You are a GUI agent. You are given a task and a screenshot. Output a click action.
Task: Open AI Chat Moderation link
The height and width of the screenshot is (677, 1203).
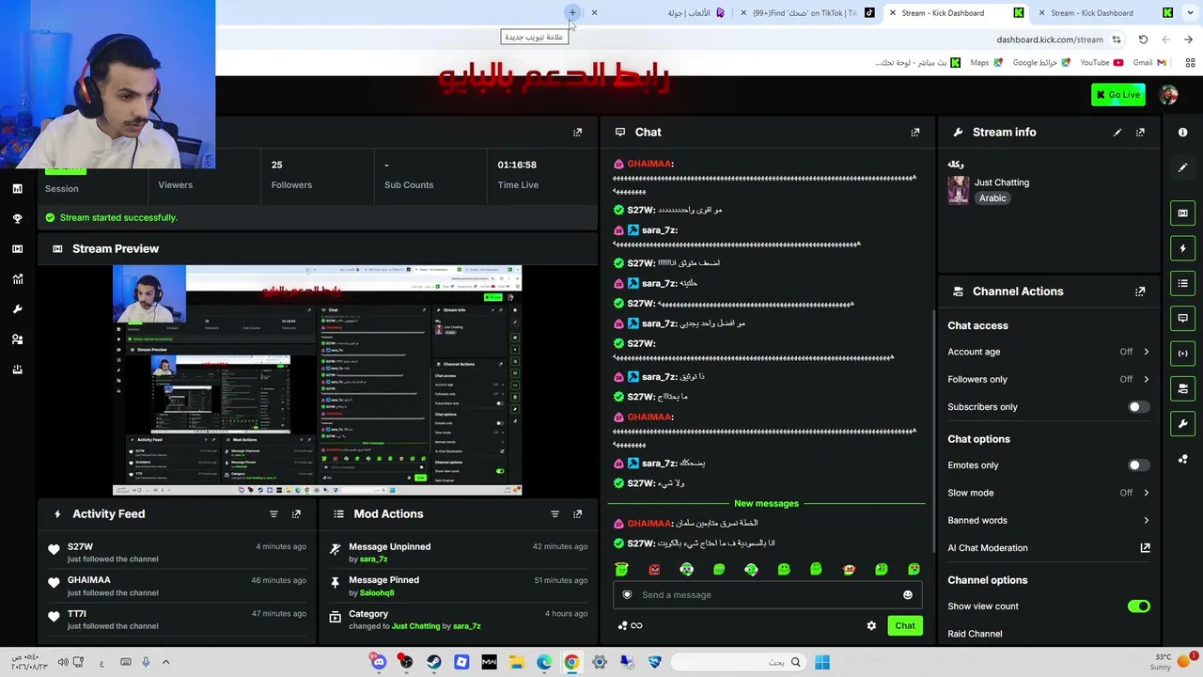click(x=1049, y=548)
